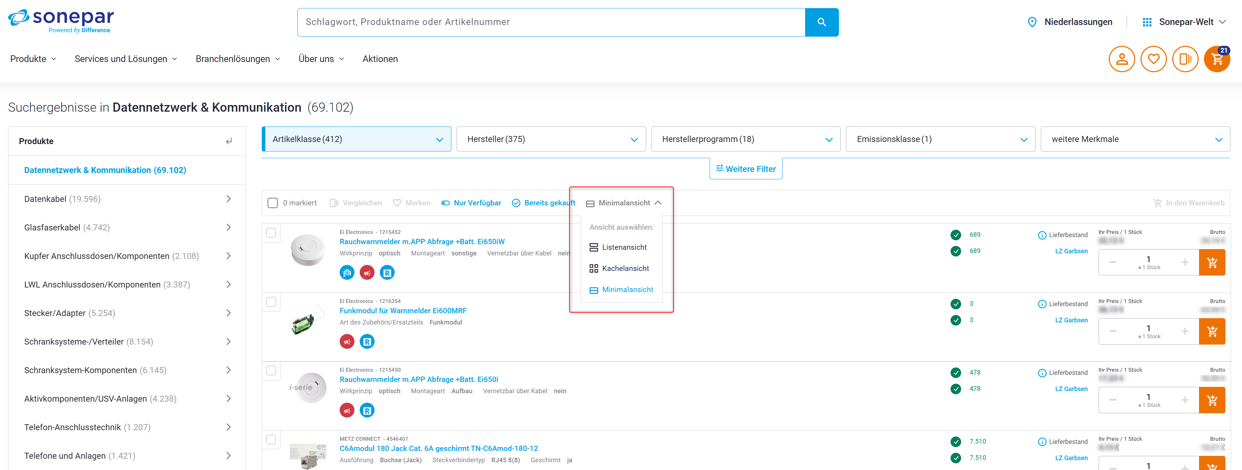Click the return arrow icon in Produkte panel
1242x470 pixels.
tap(229, 141)
